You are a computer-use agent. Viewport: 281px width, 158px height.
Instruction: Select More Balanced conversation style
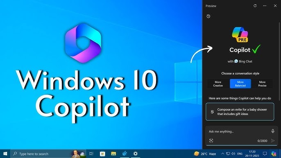click(240, 84)
